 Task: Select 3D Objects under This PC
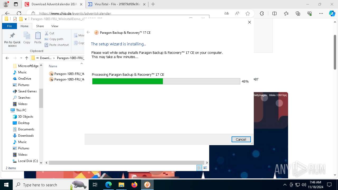(23, 117)
